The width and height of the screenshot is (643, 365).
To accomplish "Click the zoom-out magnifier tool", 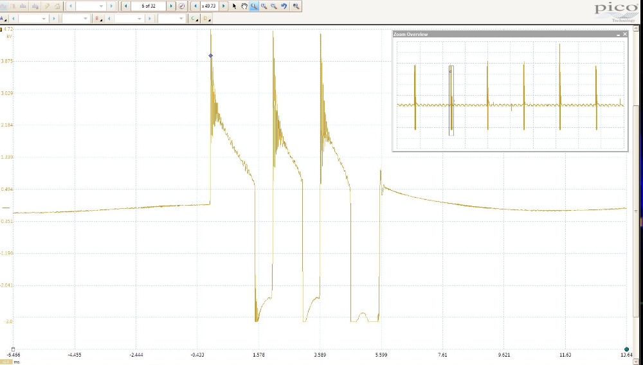I will click(x=274, y=6).
